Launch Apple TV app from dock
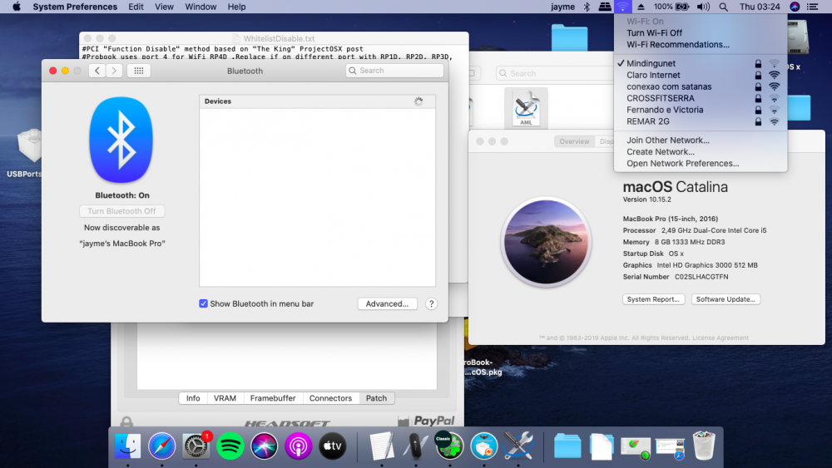832x468 pixels. pyautogui.click(x=332, y=446)
